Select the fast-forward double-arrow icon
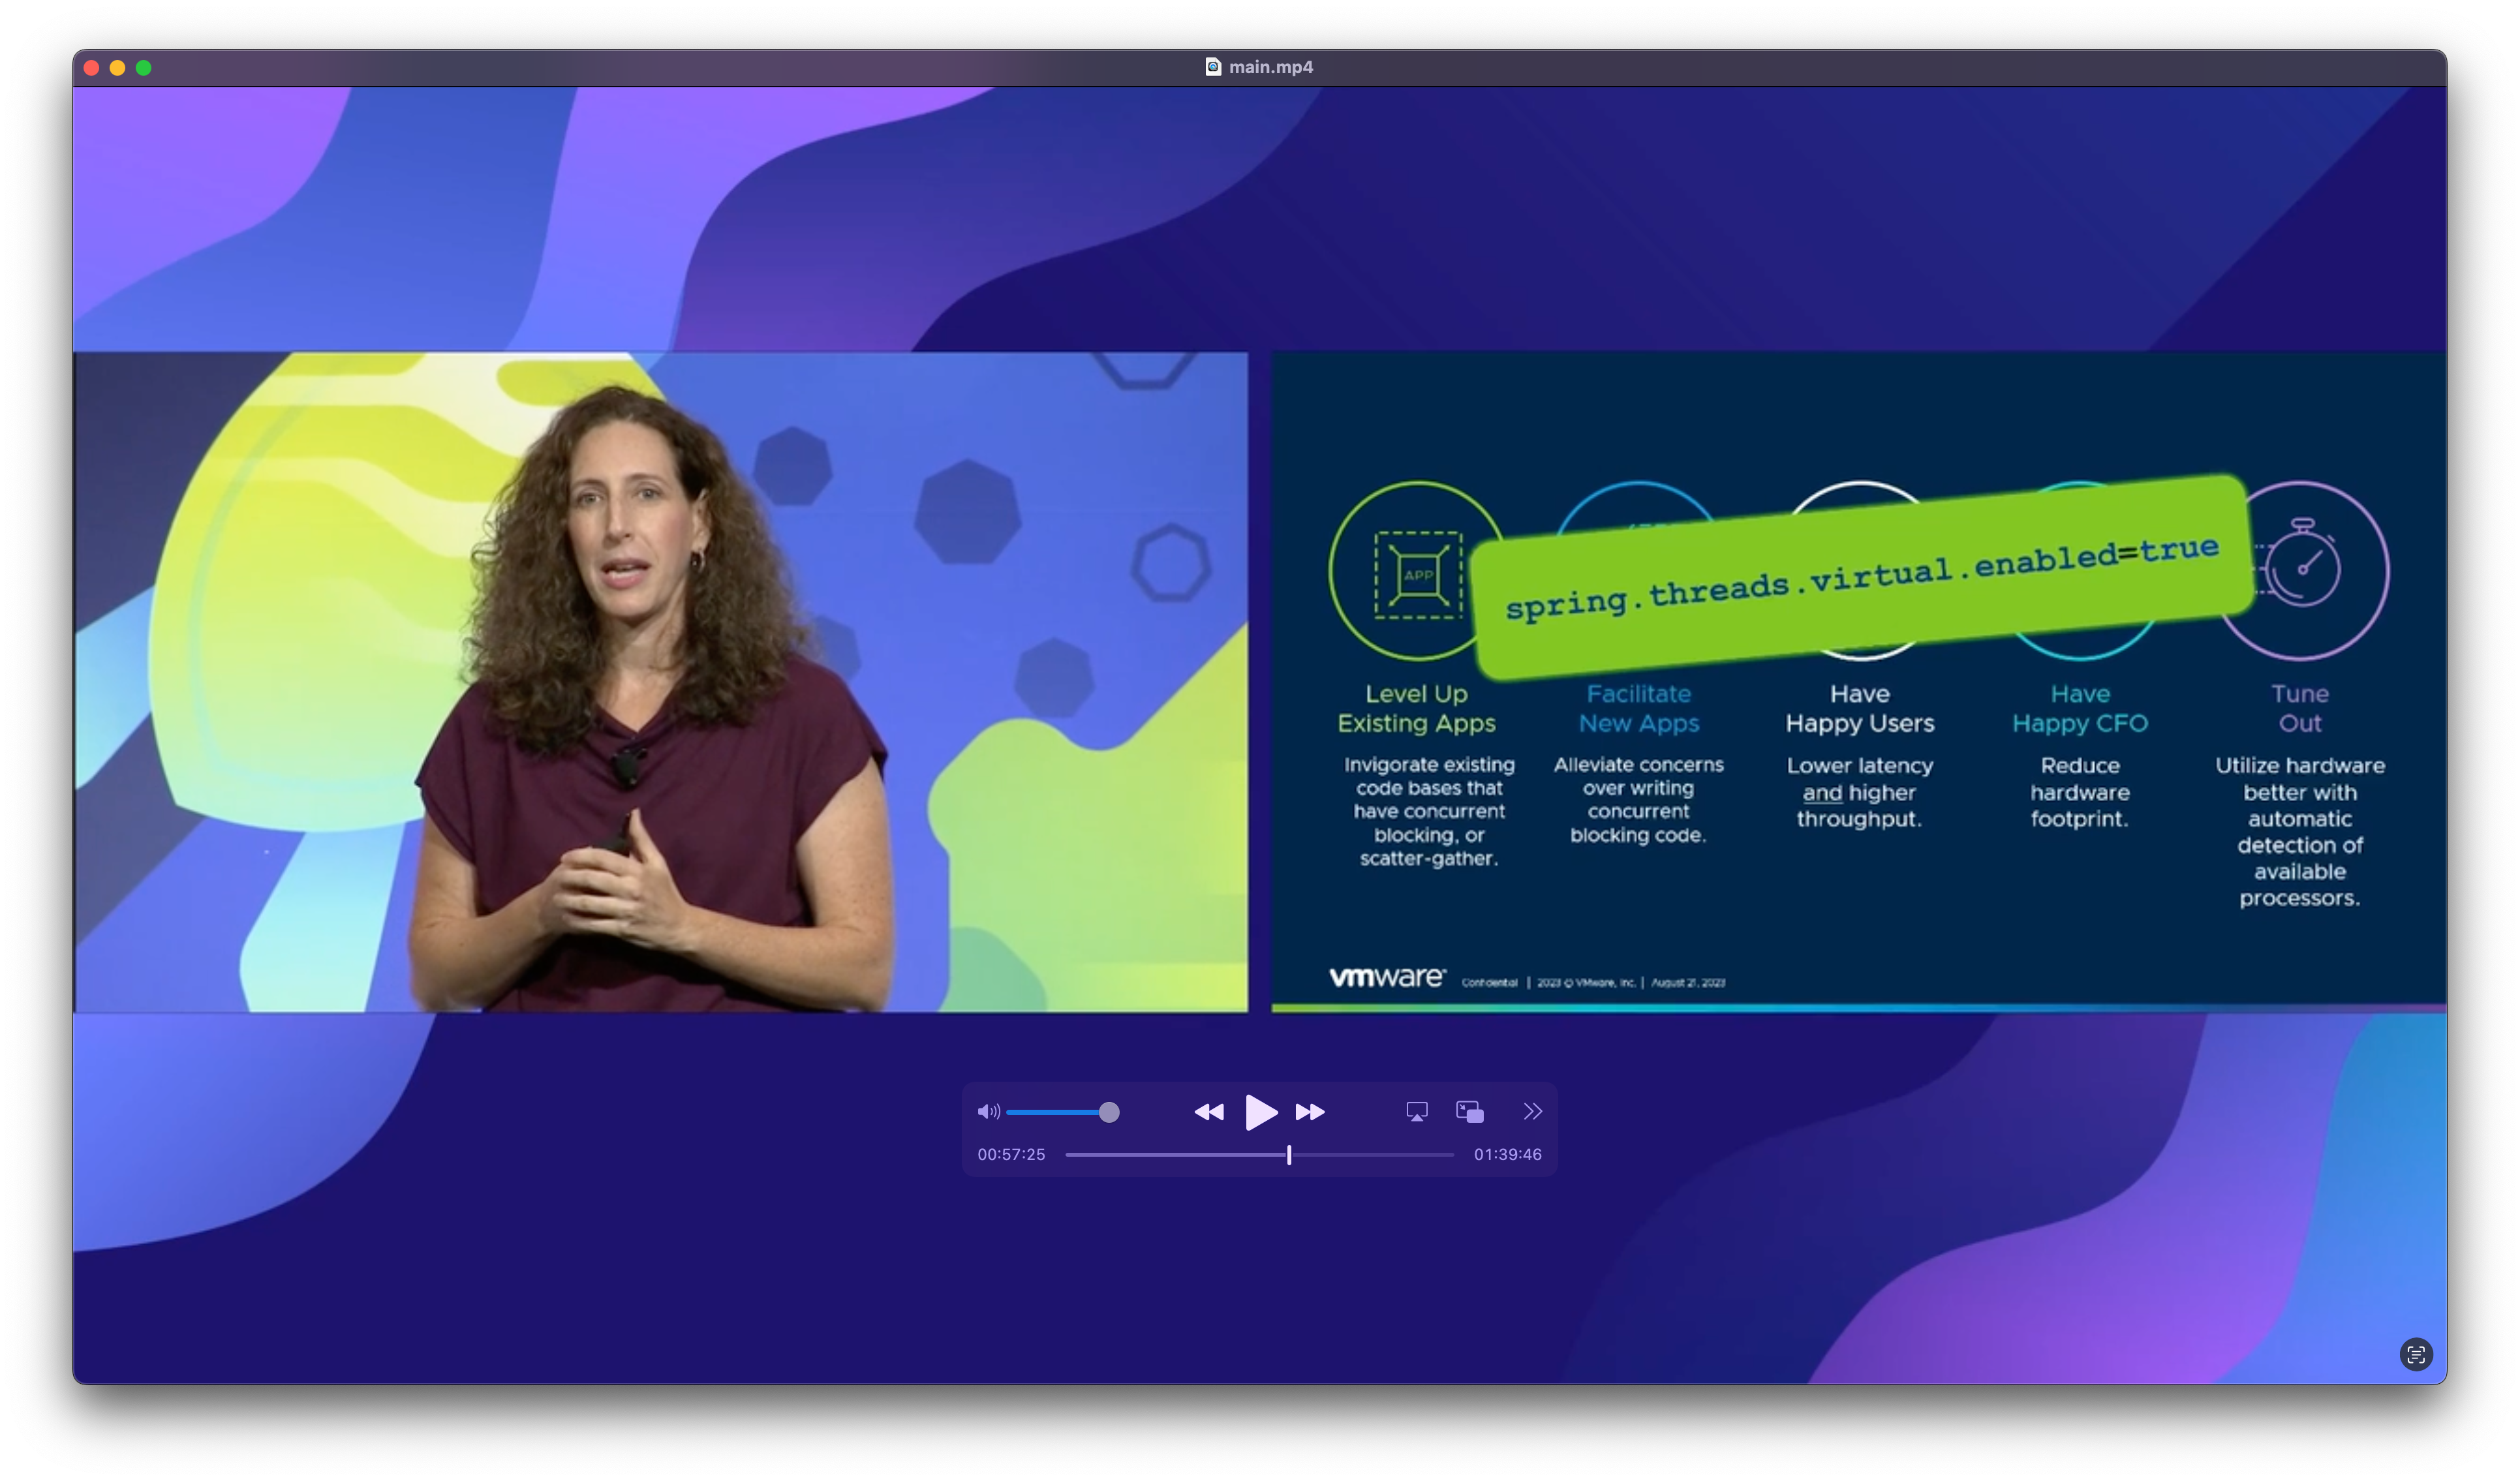2520x1481 pixels. [1311, 1112]
